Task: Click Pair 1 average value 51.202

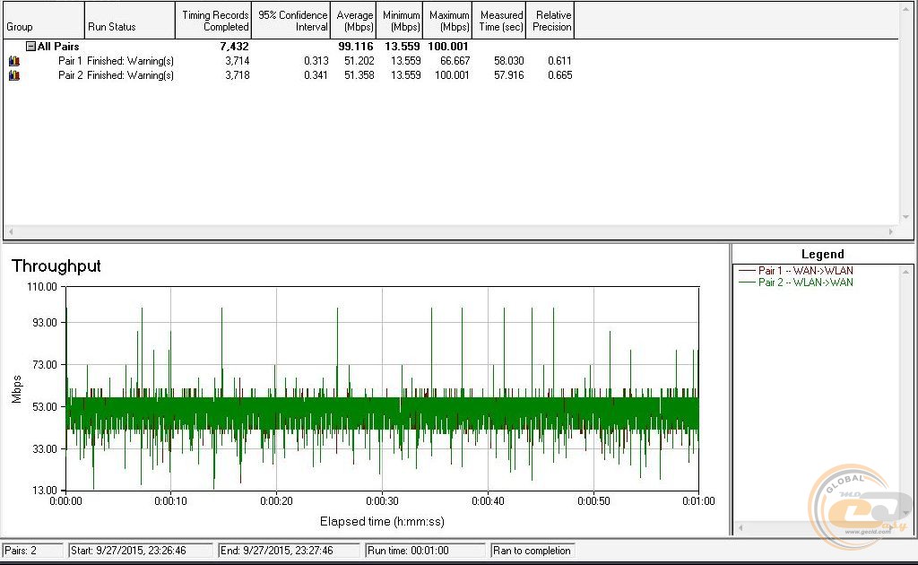Action: tap(359, 61)
